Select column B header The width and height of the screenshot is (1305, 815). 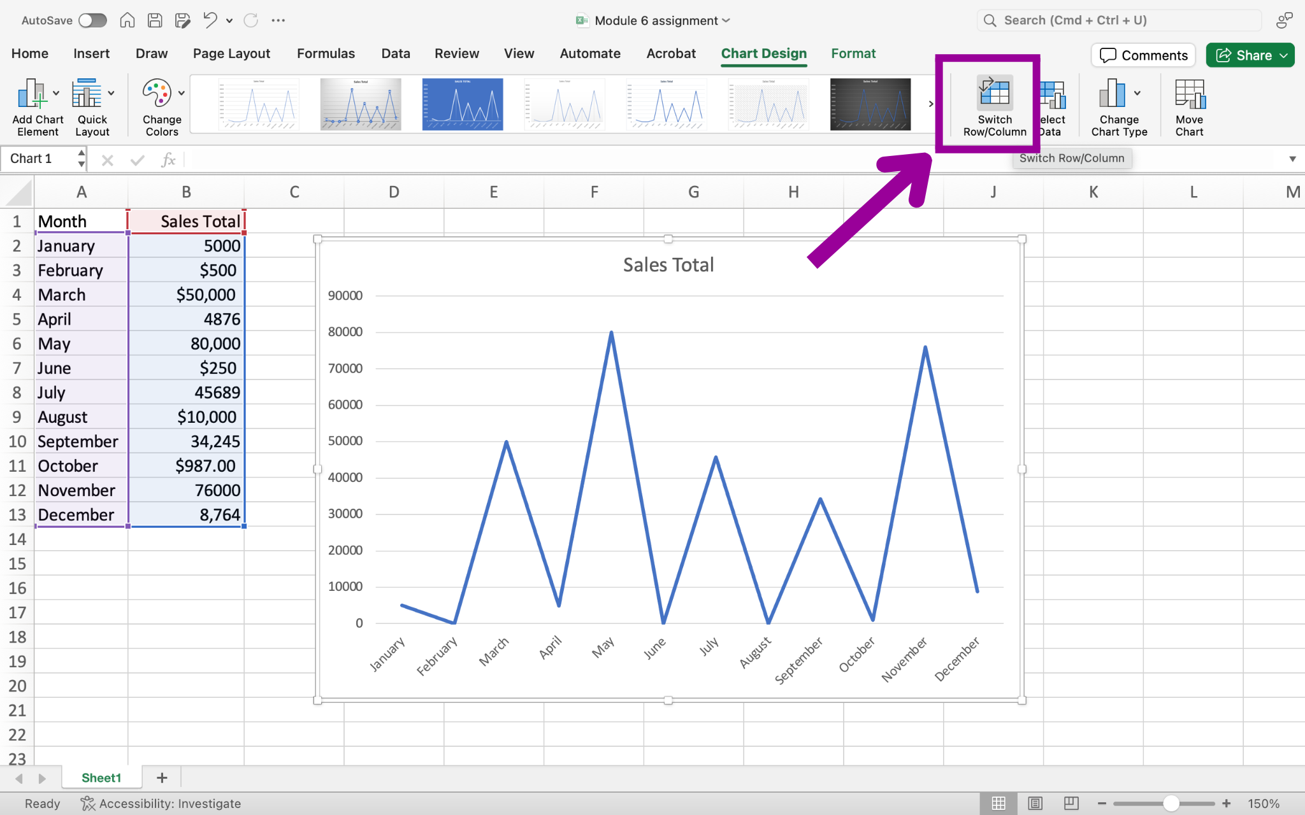click(186, 192)
